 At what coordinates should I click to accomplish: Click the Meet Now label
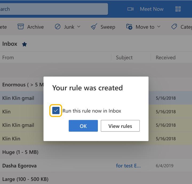[x=152, y=9]
